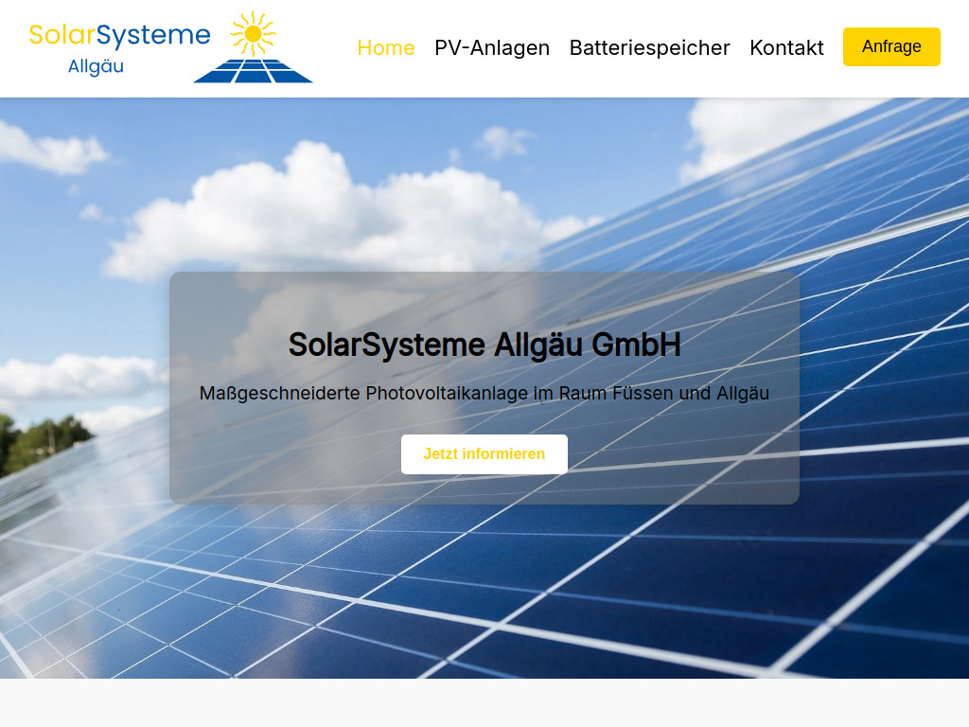Open the inquiry form via Anfrage
This screenshot has height=727, width=969.
(890, 46)
